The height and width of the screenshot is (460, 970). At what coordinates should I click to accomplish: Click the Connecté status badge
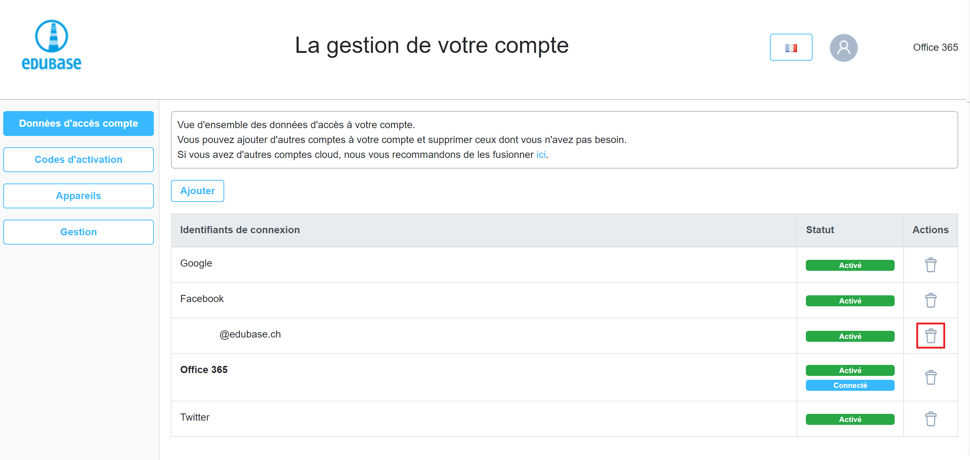click(x=850, y=385)
